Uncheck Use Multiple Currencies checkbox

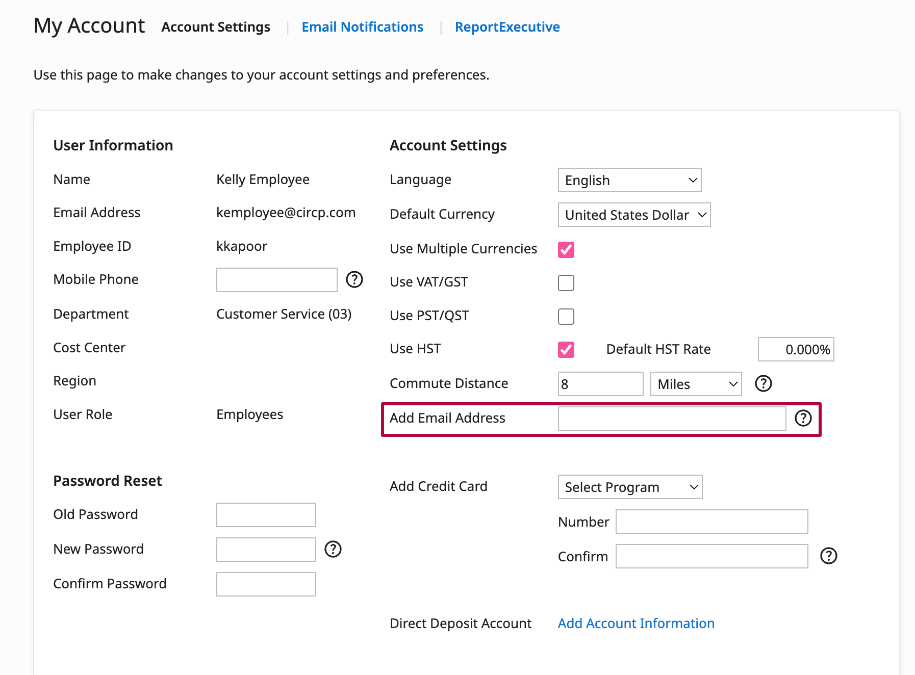pyautogui.click(x=566, y=250)
